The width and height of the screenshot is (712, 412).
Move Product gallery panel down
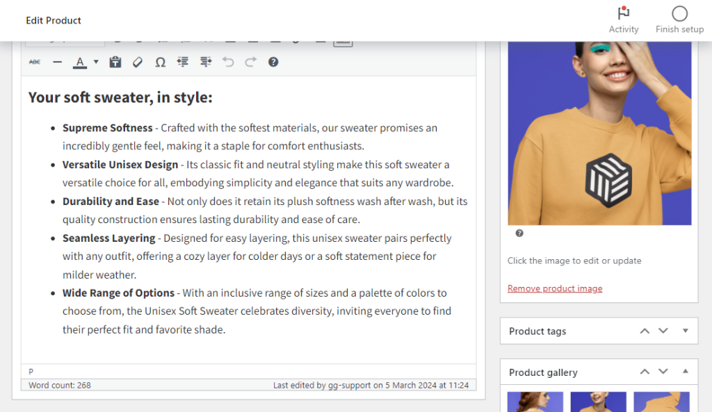663,372
